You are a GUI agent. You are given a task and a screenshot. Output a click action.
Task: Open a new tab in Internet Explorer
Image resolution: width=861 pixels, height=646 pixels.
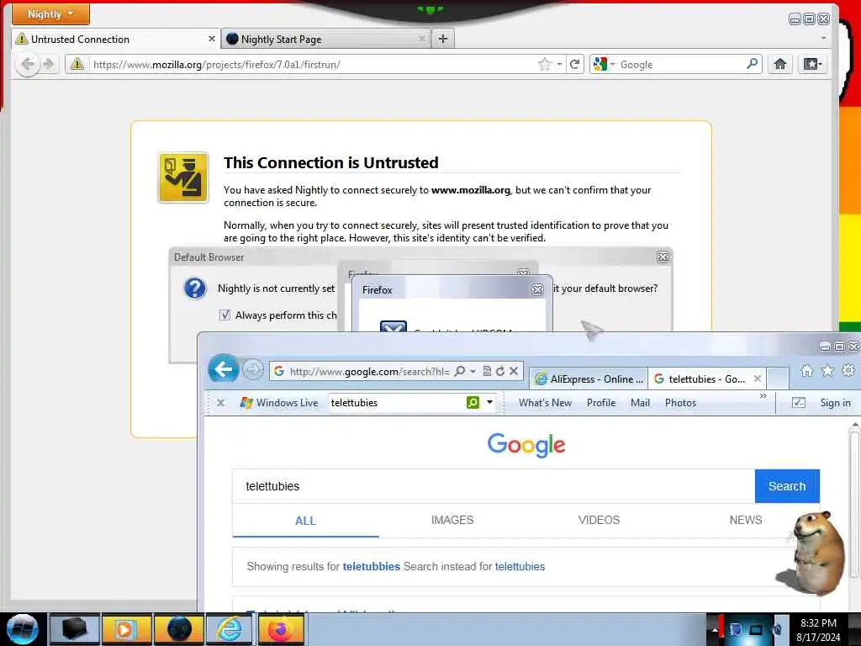[x=778, y=379]
